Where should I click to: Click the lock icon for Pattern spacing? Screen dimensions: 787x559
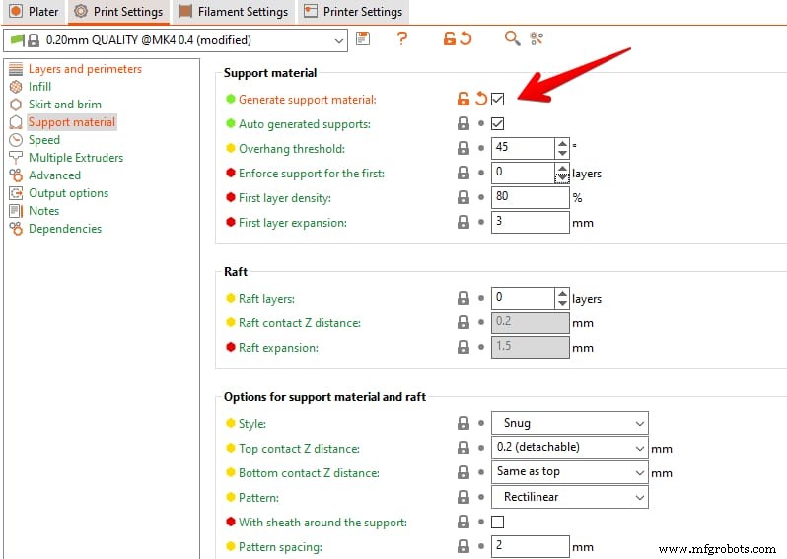[x=463, y=546]
